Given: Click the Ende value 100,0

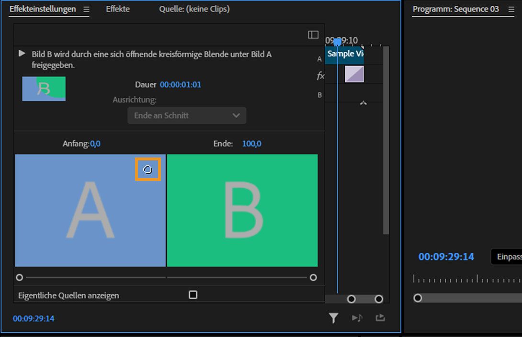Looking at the screenshot, I should pos(252,144).
